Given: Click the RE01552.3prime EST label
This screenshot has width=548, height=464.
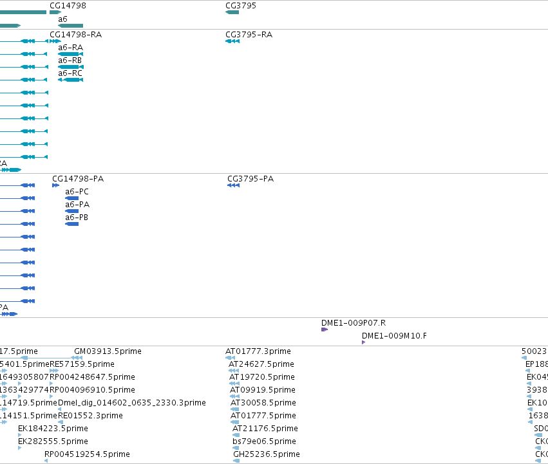Looking at the screenshot, I should point(90,416).
